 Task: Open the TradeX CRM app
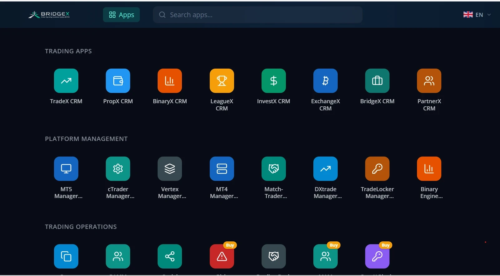tap(66, 81)
